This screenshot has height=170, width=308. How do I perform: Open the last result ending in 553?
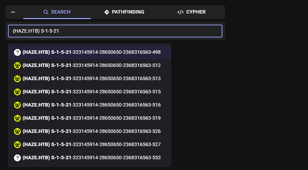click(92, 158)
